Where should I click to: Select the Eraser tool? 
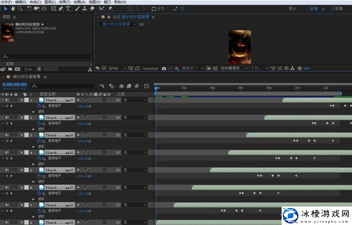[x=92, y=8]
